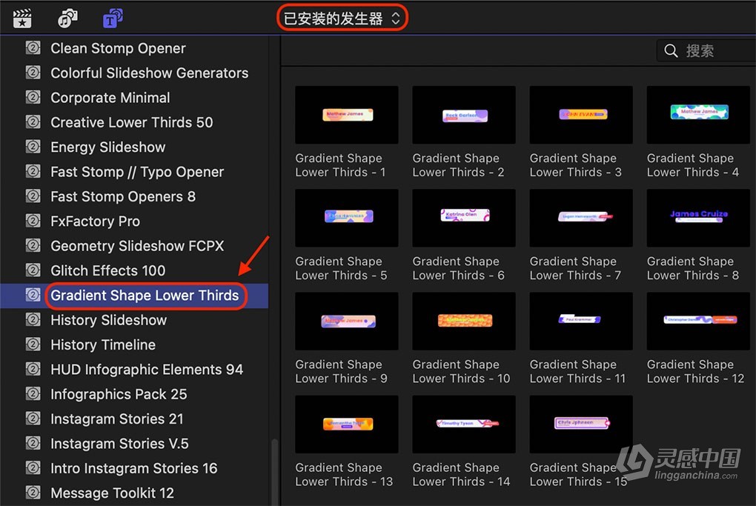Open History Slideshow category
756x506 pixels.
coord(109,320)
